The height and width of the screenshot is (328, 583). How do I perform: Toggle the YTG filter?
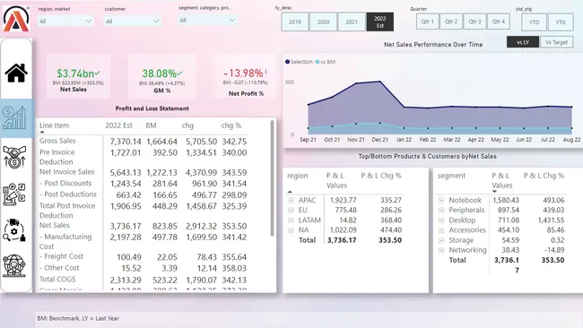[x=561, y=22]
